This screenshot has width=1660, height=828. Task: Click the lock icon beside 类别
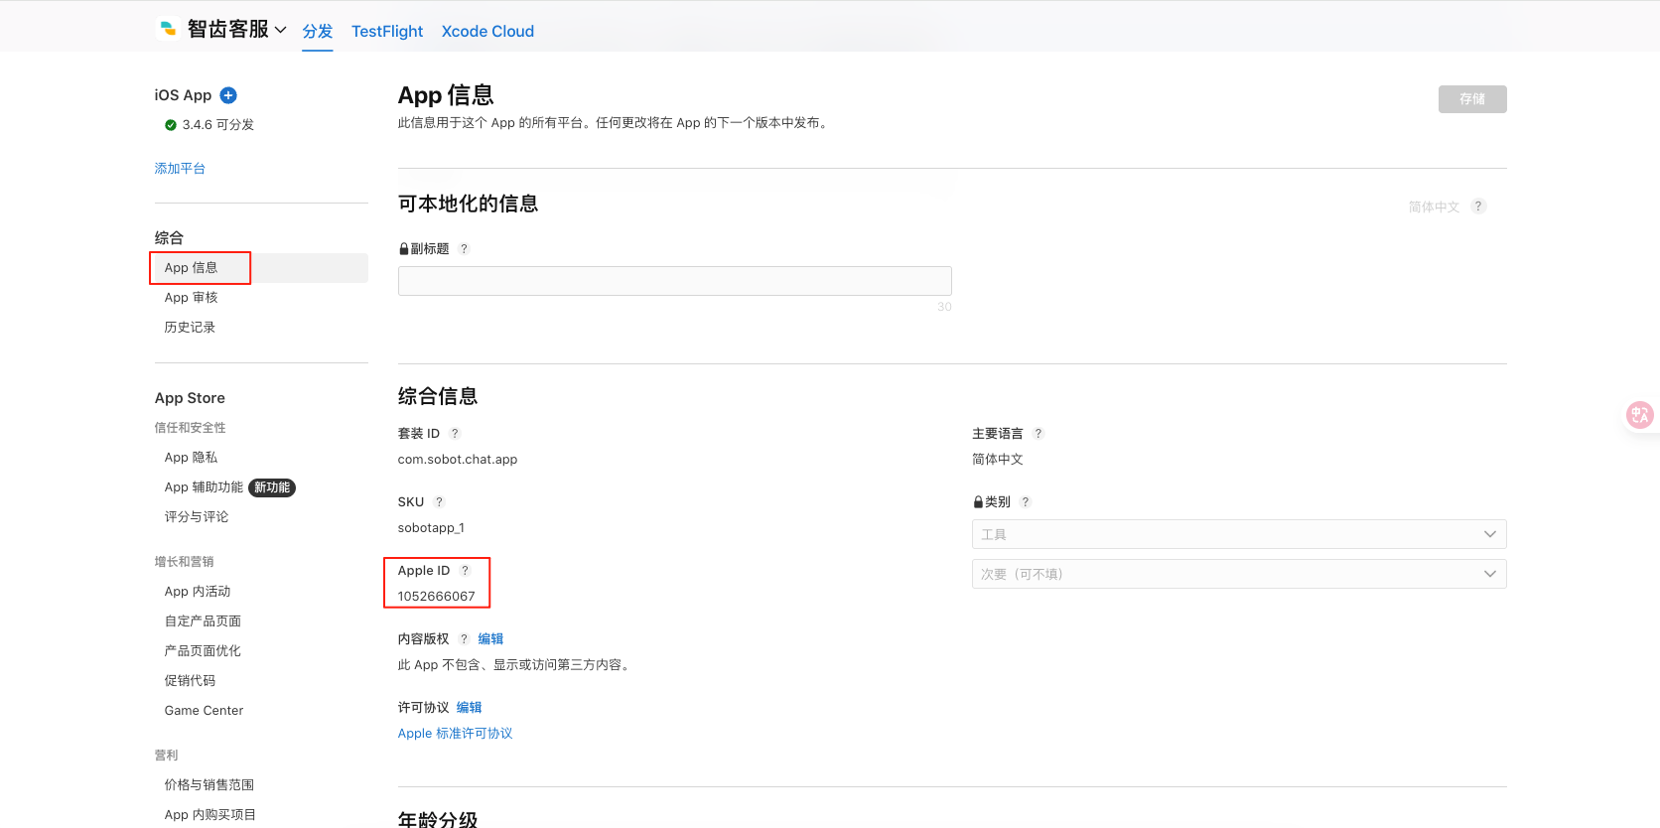pos(978,502)
